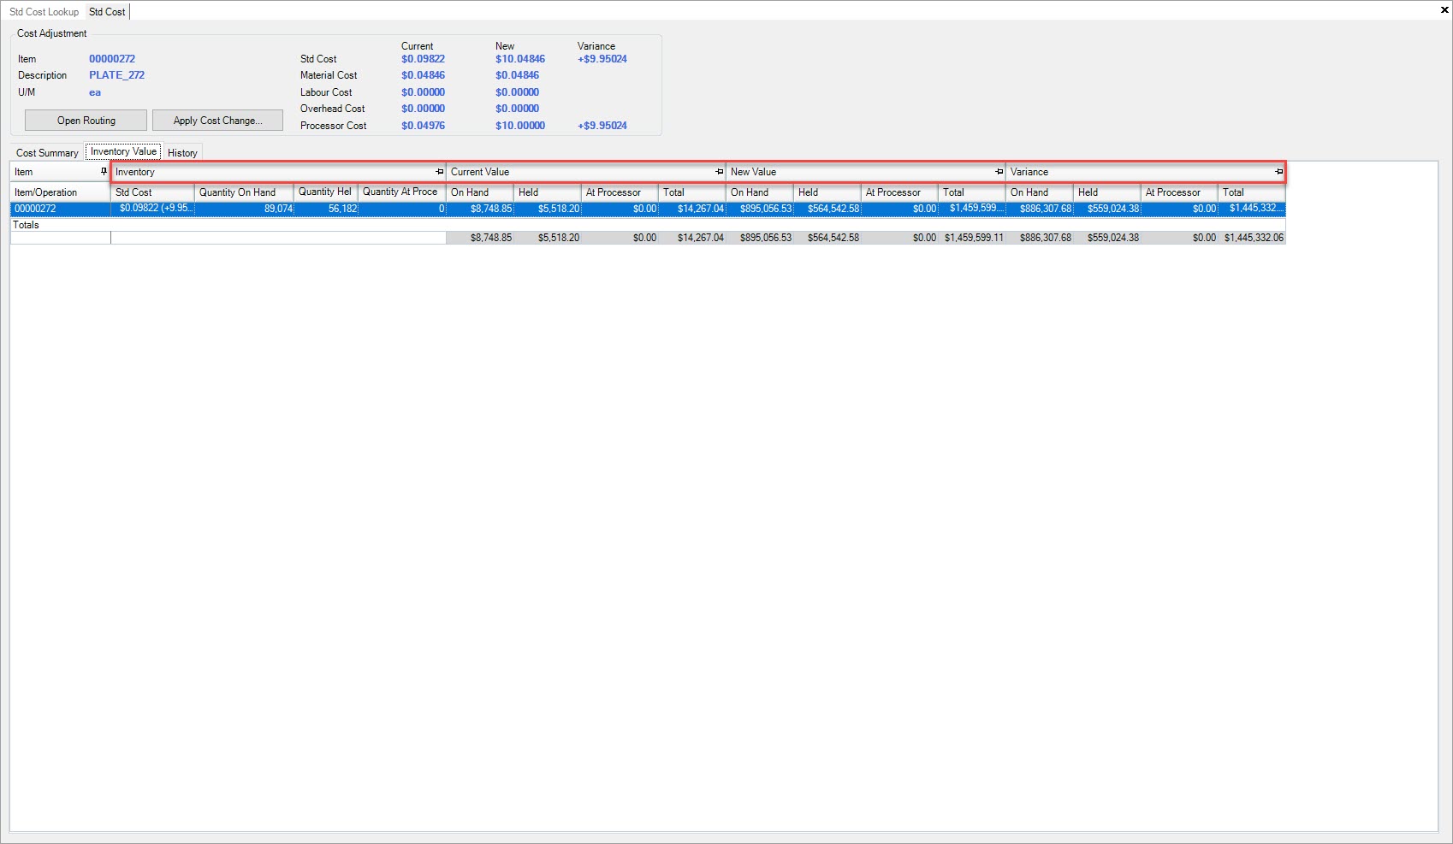Screen dimensions: 1453x844
Task: Click Total header under Variance
Action: coord(1252,192)
